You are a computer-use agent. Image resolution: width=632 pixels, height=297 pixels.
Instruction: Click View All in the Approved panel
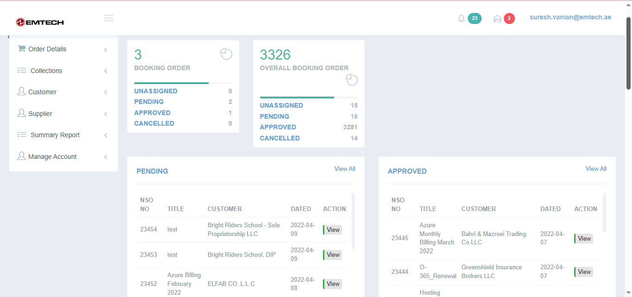tap(596, 169)
